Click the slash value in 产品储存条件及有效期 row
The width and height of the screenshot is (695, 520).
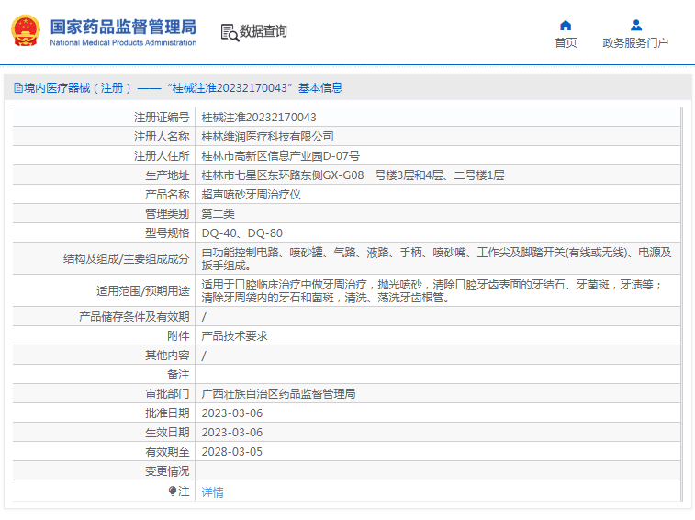(204, 317)
